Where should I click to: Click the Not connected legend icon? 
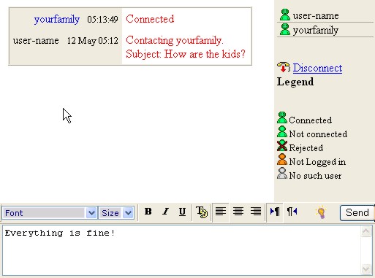tap(282, 131)
